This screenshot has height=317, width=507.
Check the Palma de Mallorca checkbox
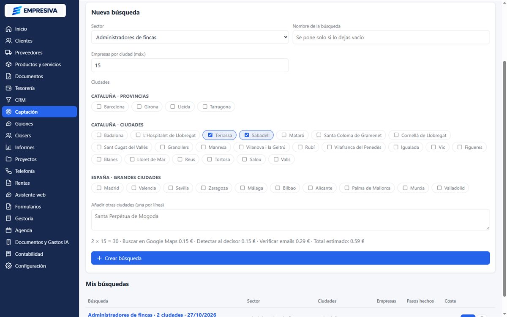click(347, 188)
